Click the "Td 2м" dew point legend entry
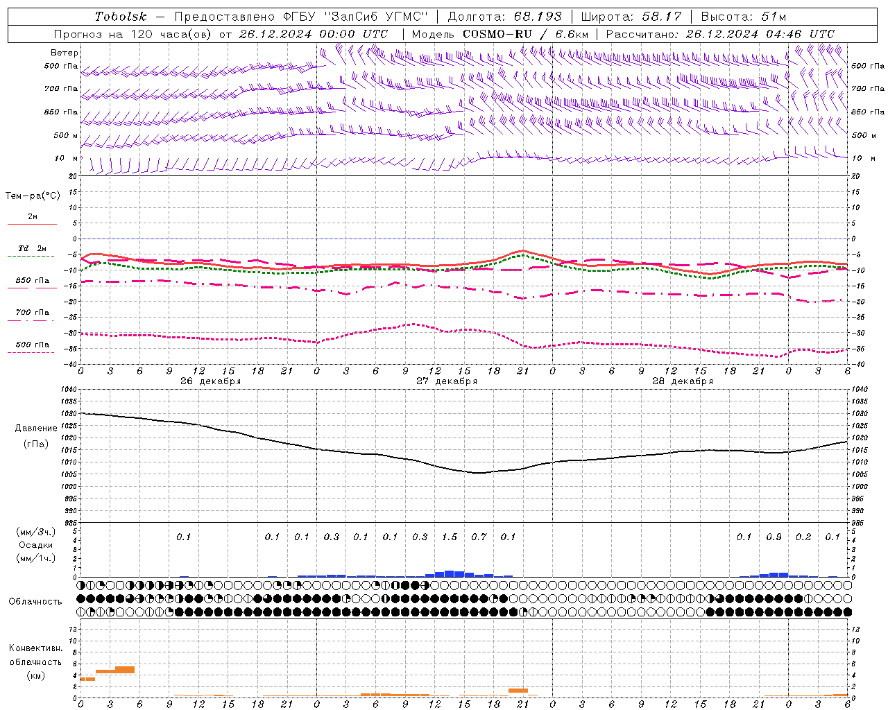 click(x=33, y=248)
